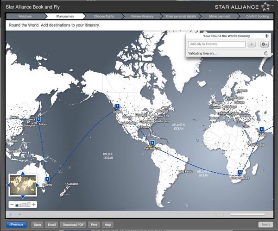This screenshot has width=278, height=231.
Task: Open the Enter personal details step
Action: pyautogui.click(x=181, y=16)
